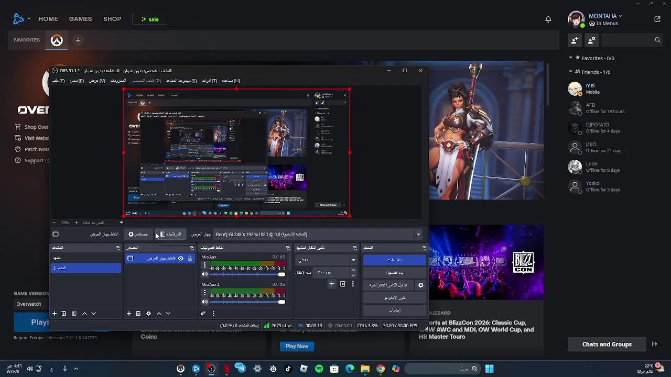The image size is (671, 377).
Task: Stop streaming with the blue OBS button
Action: pos(395,260)
